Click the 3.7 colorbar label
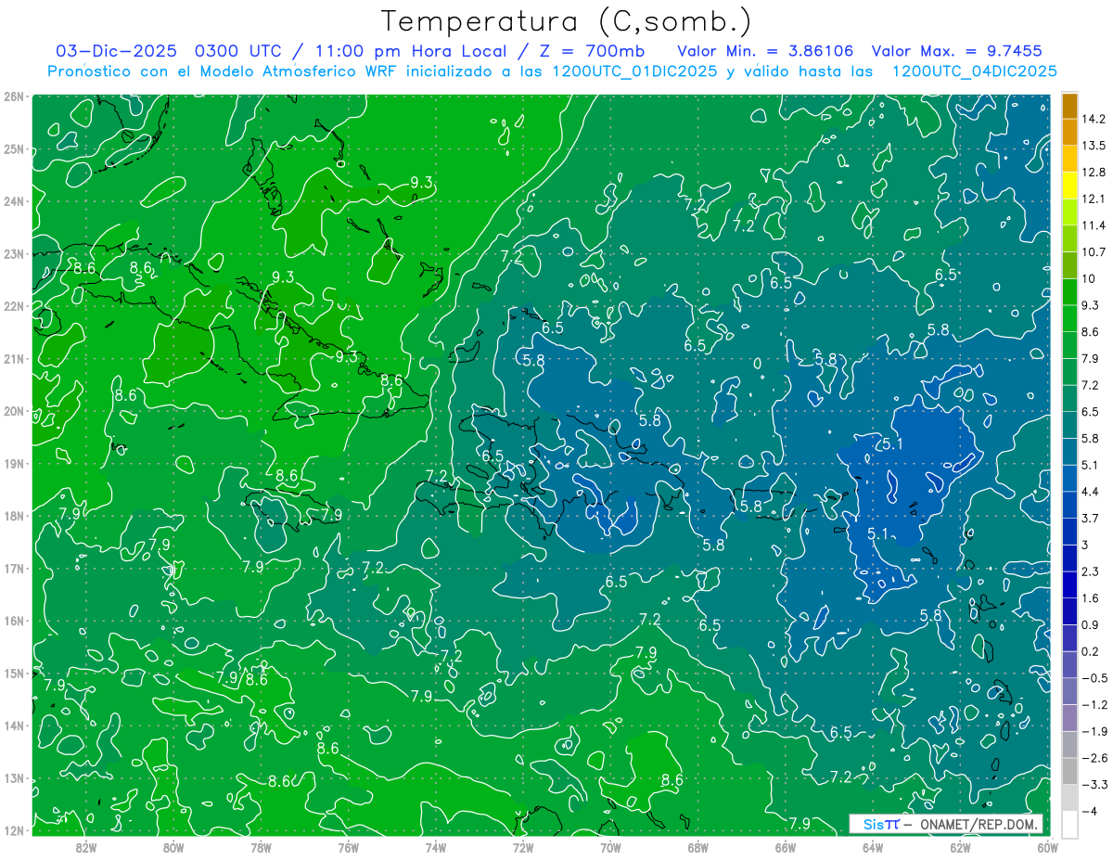 (x=1090, y=519)
